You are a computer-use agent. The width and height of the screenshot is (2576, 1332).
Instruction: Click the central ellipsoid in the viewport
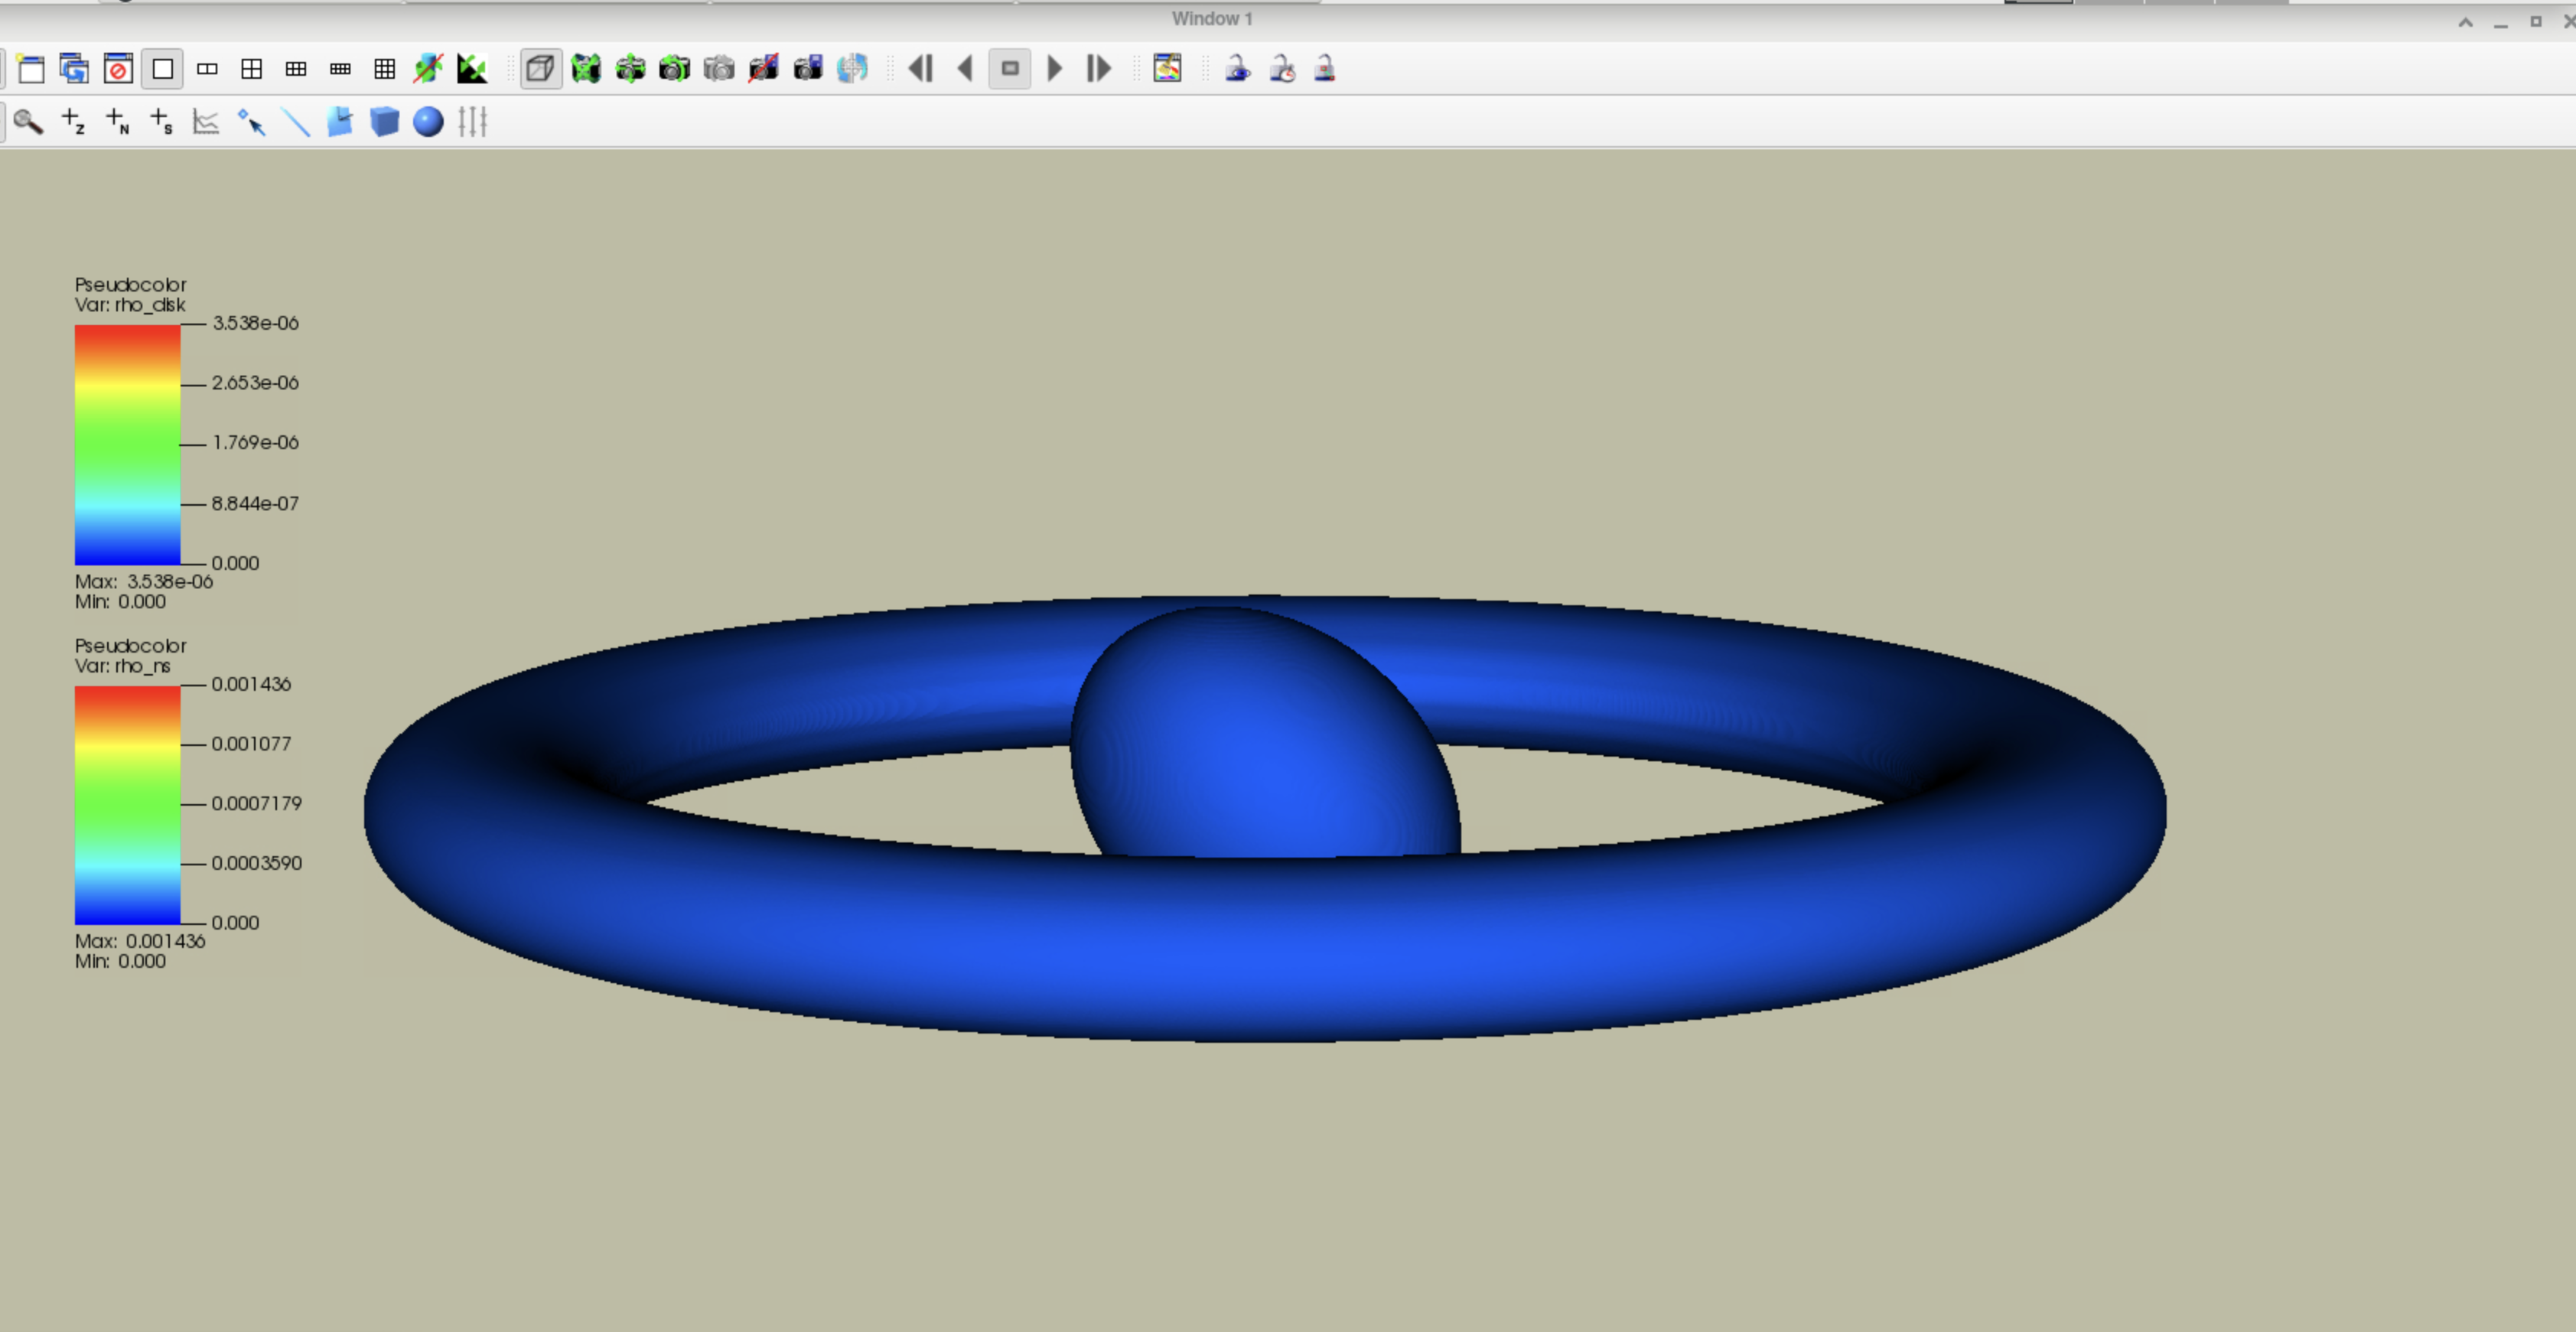pos(1263,735)
